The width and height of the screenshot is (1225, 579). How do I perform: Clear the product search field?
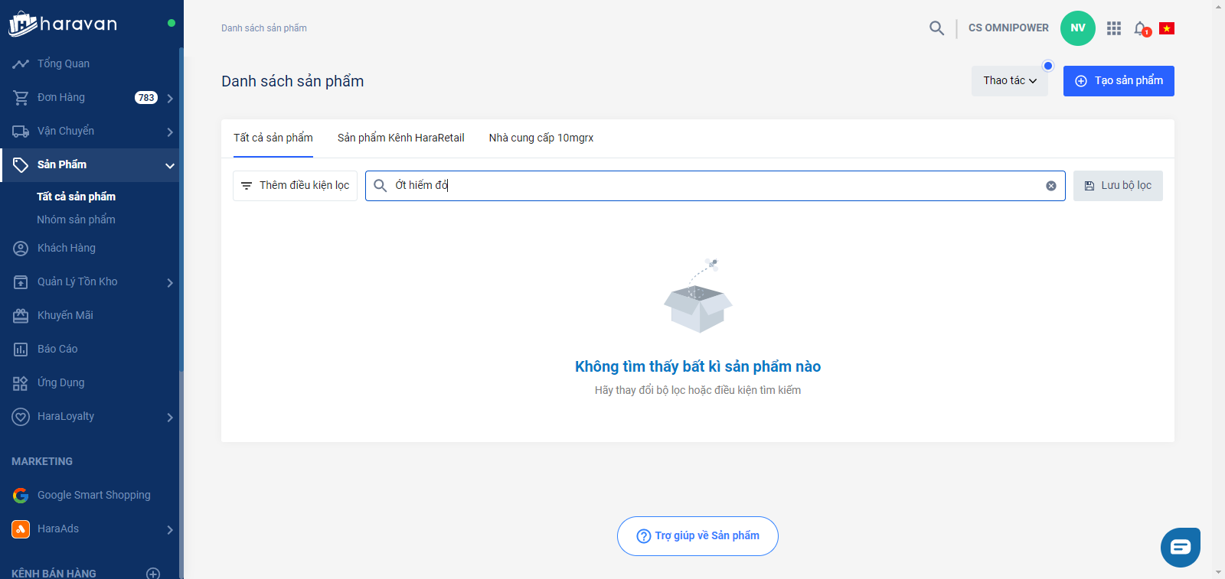click(1051, 186)
